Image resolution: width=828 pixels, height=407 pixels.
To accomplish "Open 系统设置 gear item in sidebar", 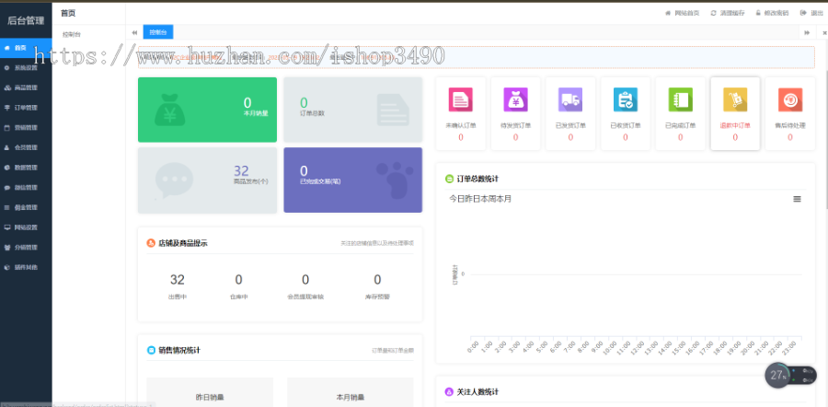I will point(26,67).
